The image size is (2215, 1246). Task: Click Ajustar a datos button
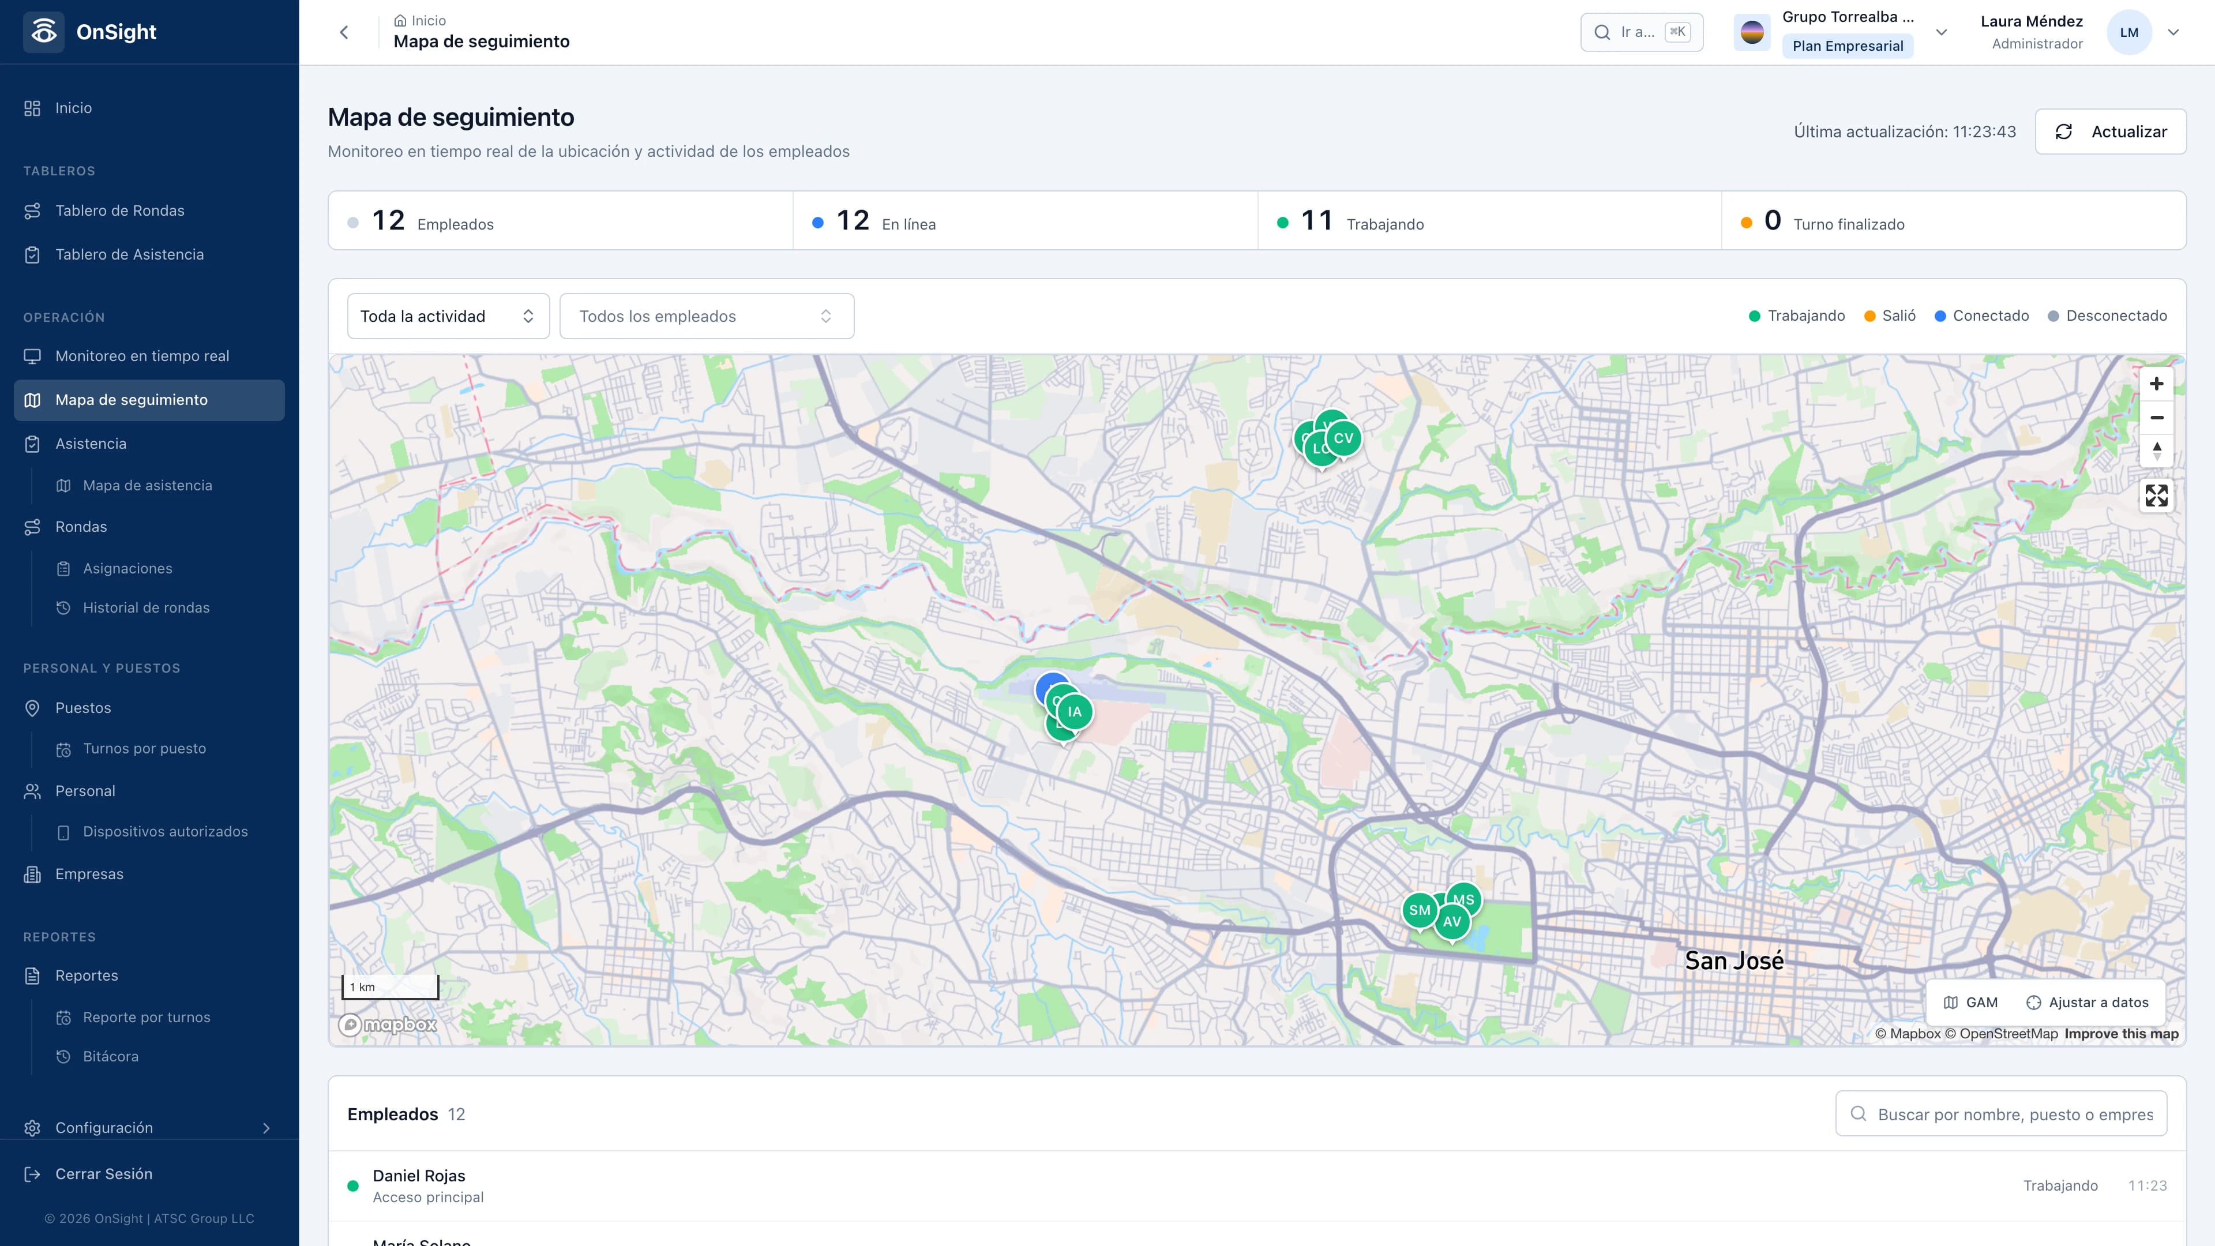click(x=2087, y=1003)
